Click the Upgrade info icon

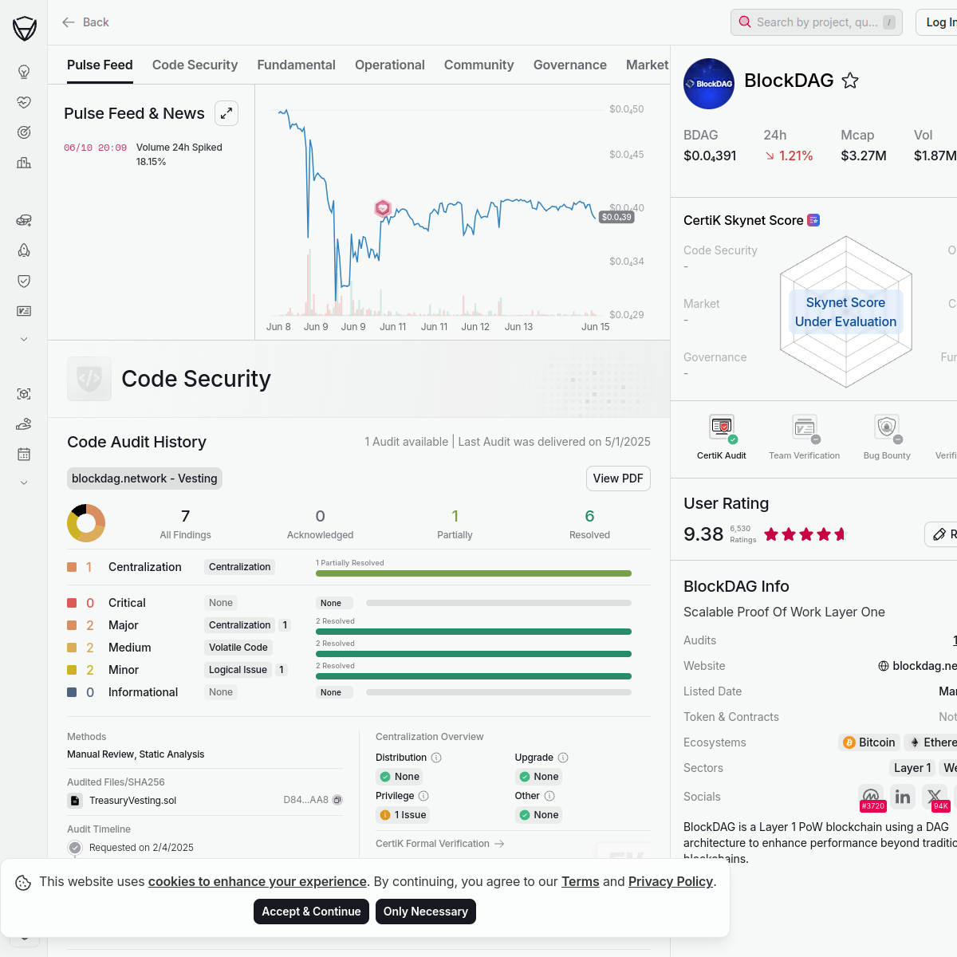(563, 758)
